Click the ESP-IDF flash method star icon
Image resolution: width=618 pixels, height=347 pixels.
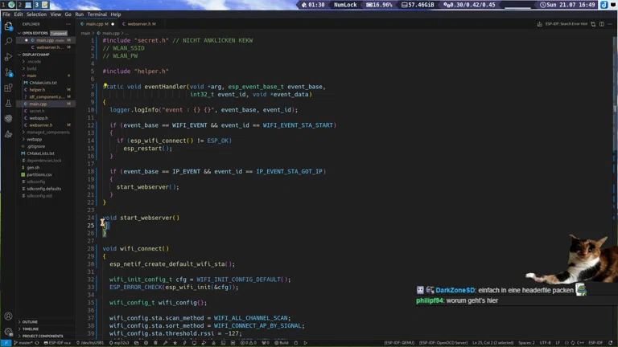point(175,343)
